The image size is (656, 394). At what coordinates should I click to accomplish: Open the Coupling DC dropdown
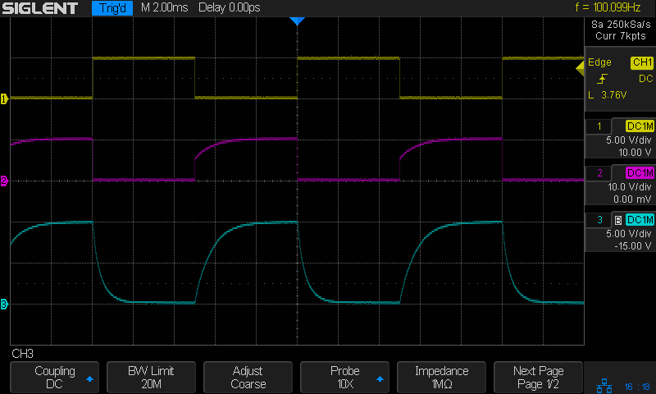point(54,378)
